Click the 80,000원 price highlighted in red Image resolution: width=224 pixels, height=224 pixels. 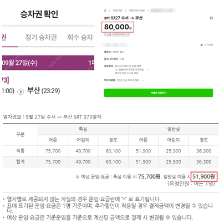118,27
